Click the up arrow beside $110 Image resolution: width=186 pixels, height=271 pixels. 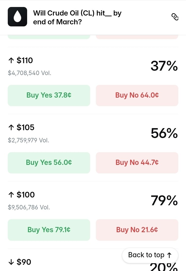coord(11,61)
